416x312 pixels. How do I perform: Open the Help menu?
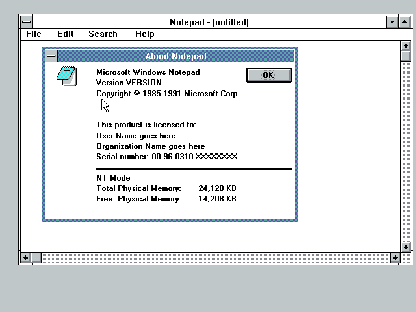pos(144,34)
